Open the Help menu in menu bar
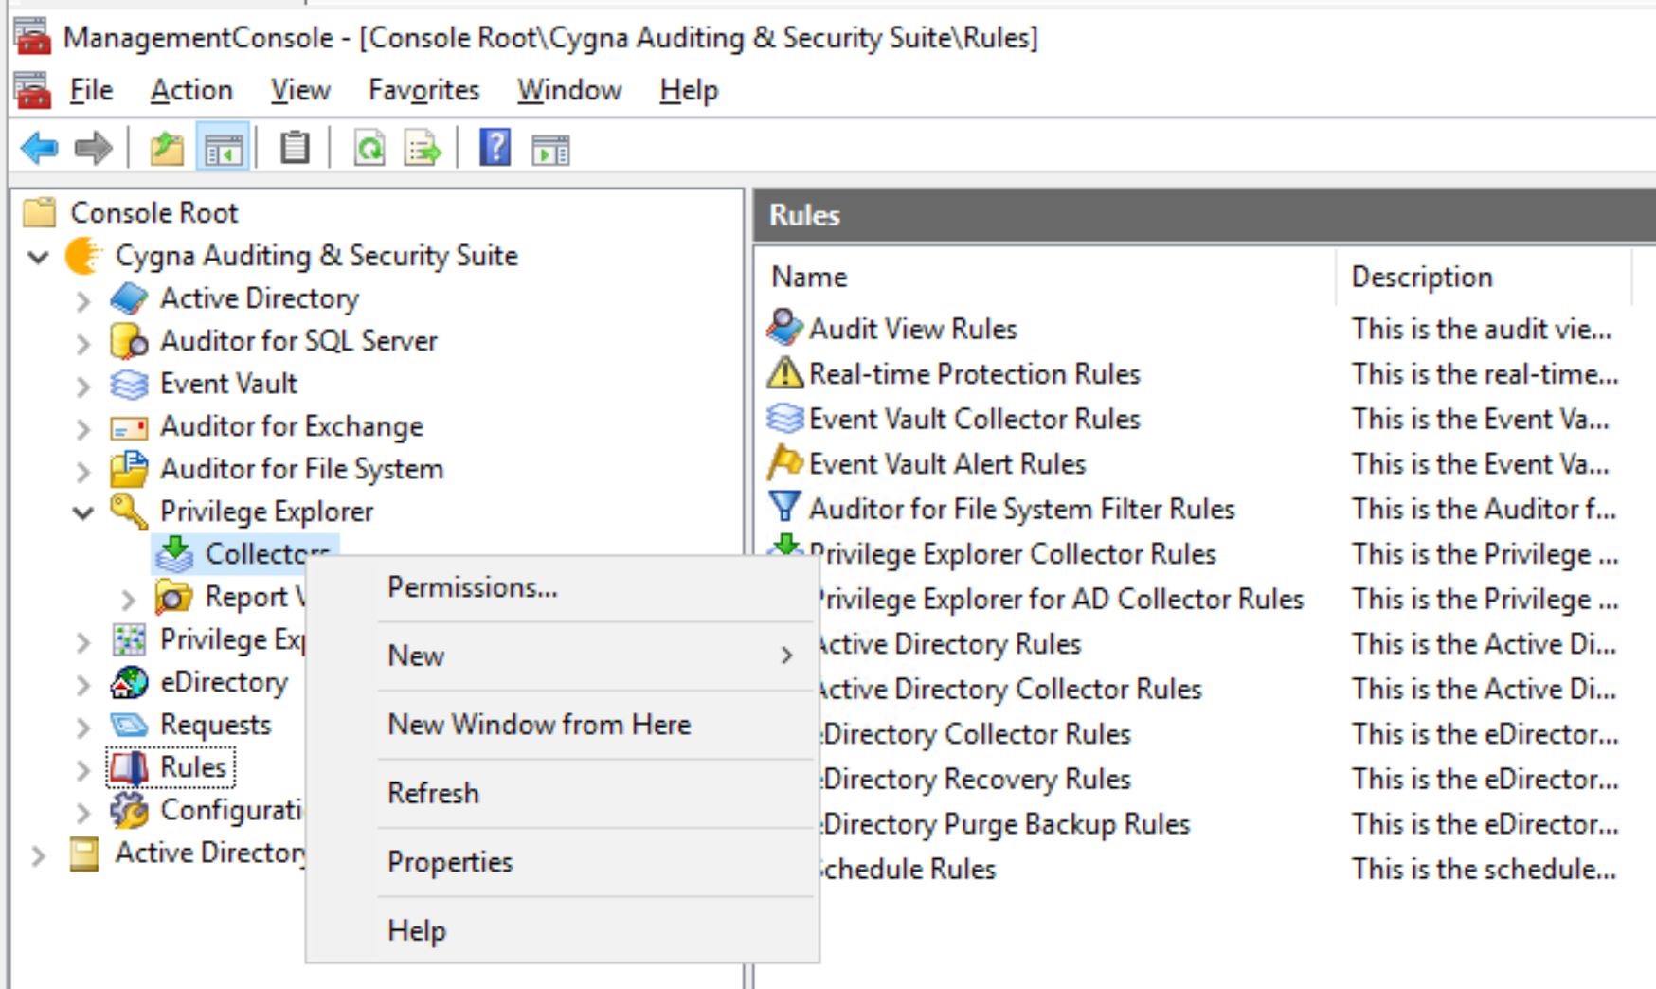The height and width of the screenshot is (989, 1656). (689, 90)
